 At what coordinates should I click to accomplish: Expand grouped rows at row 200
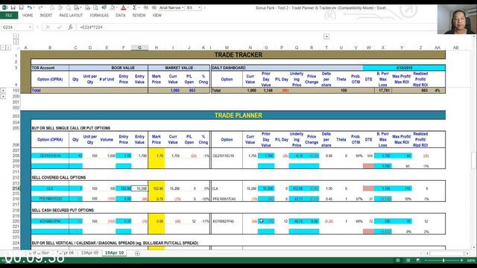[x=3, y=96]
